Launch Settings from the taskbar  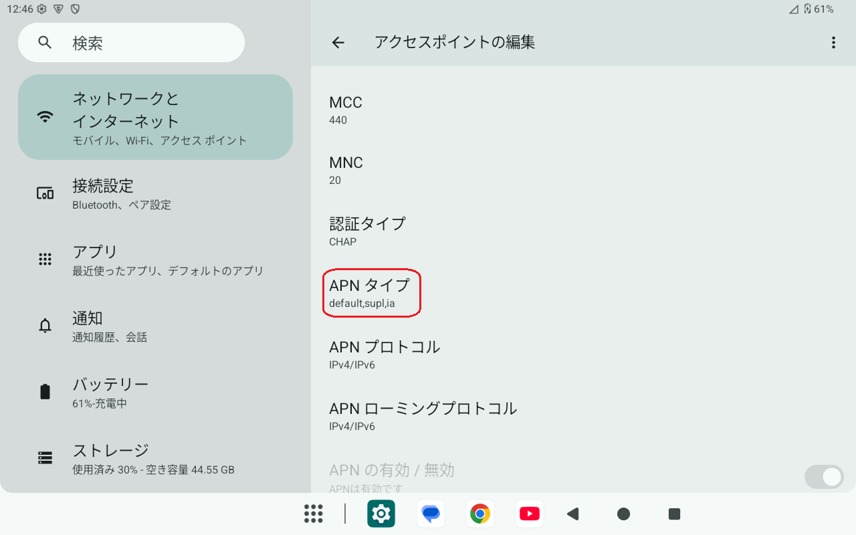(381, 514)
